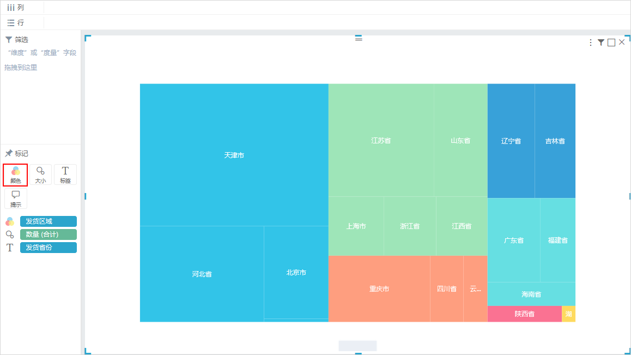The height and width of the screenshot is (355, 631).
Task: Close the chart component
Action: (x=622, y=43)
